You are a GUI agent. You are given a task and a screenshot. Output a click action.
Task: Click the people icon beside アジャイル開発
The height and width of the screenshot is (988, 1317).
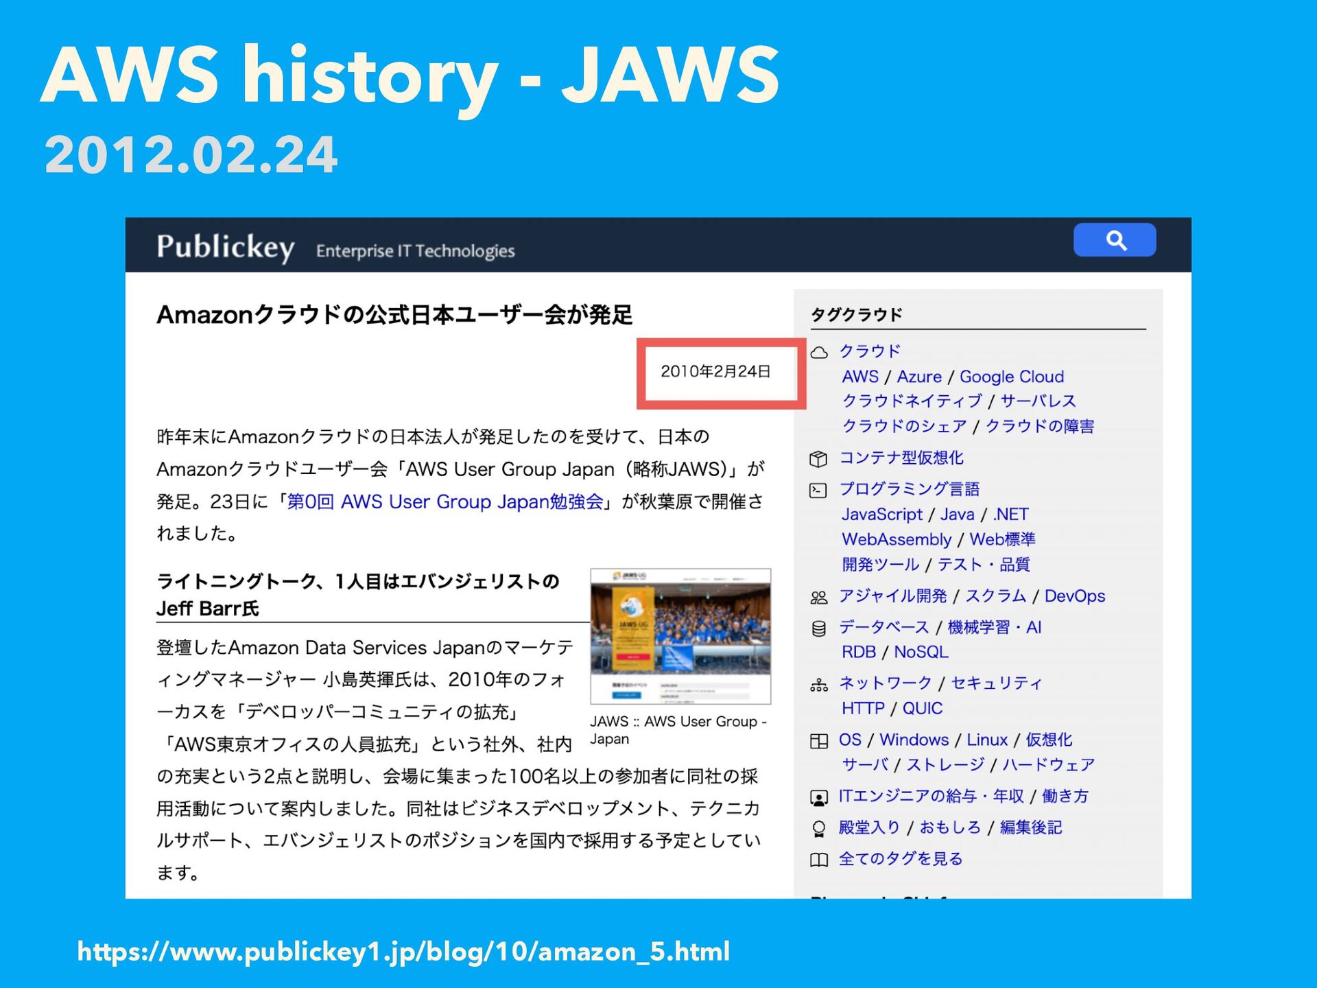(x=818, y=597)
